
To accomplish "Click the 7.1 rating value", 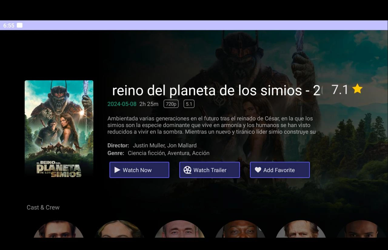I will pyautogui.click(x=340, y=89).
